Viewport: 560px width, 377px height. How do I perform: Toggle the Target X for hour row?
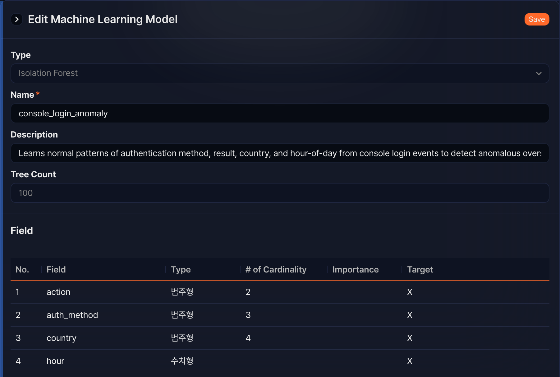point(410,361)
